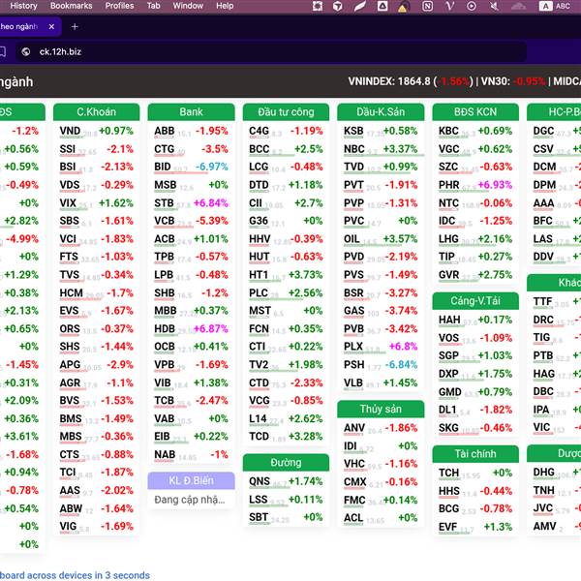The width and height of the screenshot is (581, 581).
Task: Click the V-shaped icon in menu bar
Action: coord(450,6)
